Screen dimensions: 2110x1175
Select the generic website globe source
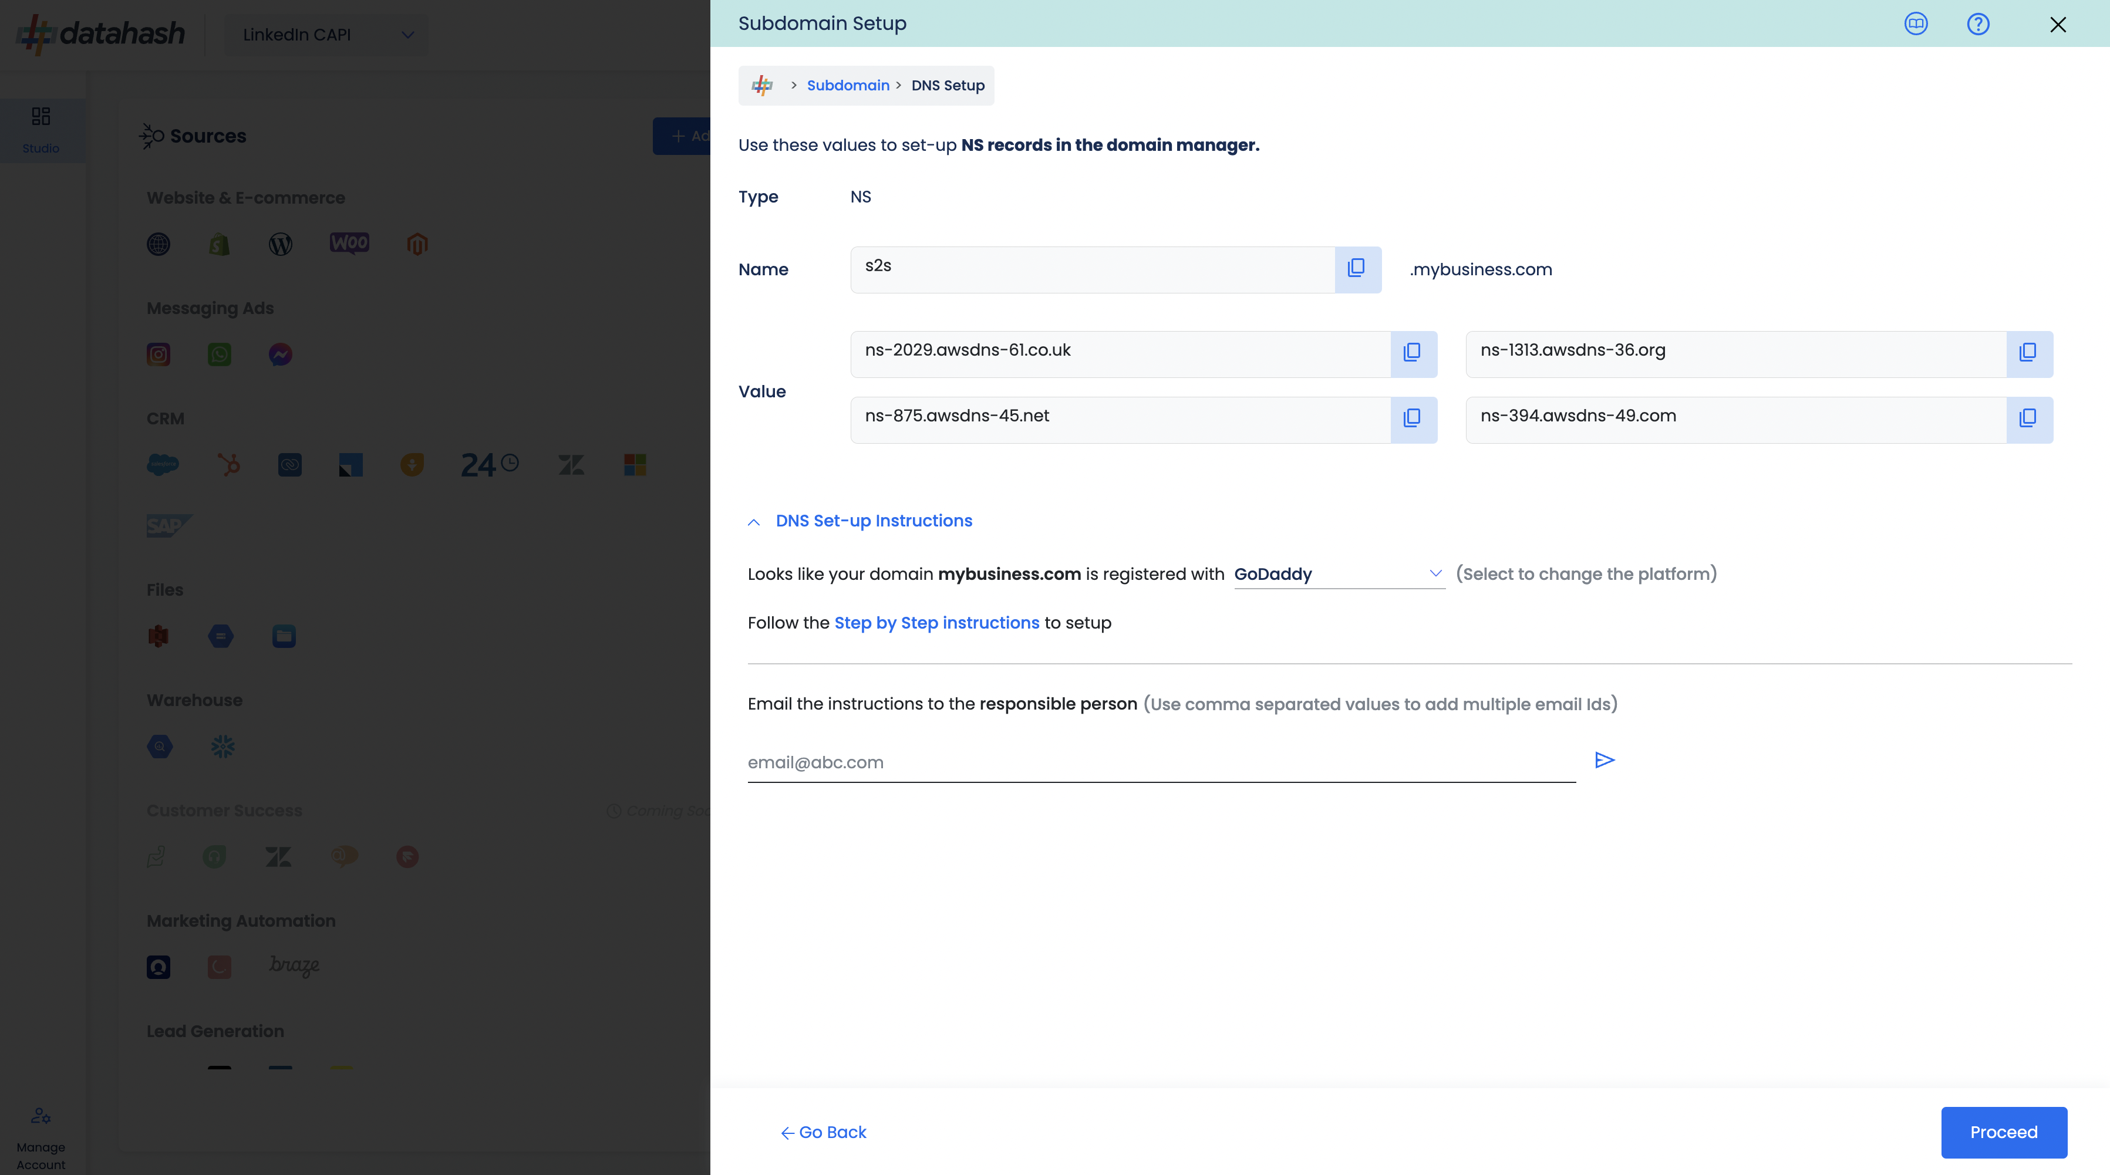pyautogui.click(x=158, y=244)
